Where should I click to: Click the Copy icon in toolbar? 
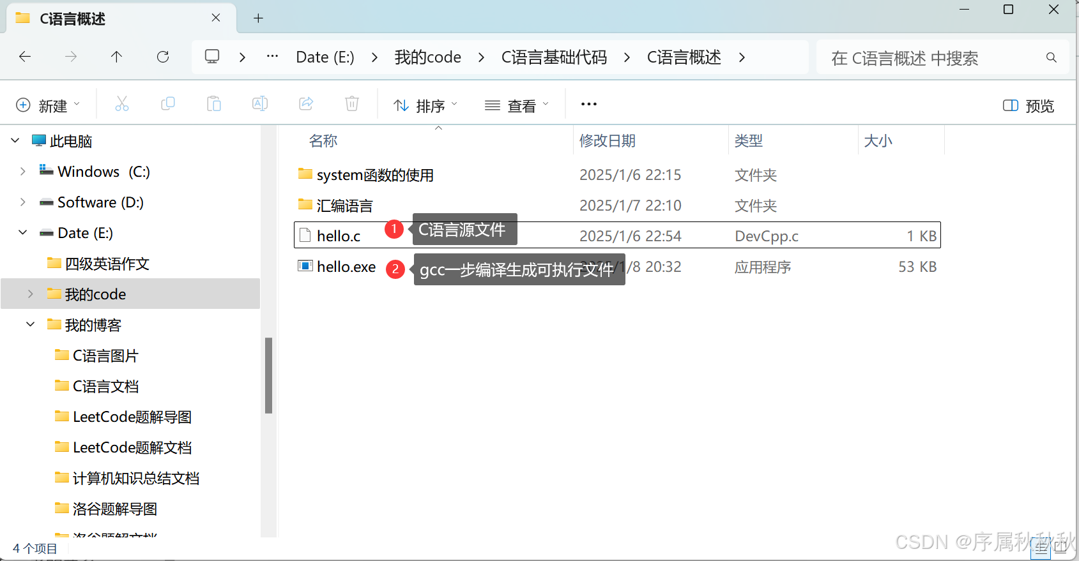tap(168, 104)
